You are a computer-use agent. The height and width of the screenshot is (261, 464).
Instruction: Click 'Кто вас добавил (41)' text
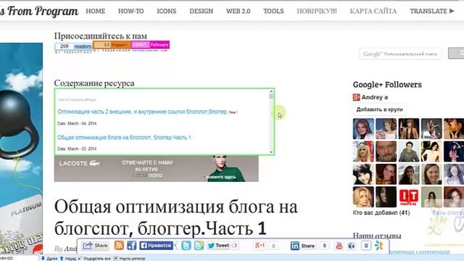point(381,212)
